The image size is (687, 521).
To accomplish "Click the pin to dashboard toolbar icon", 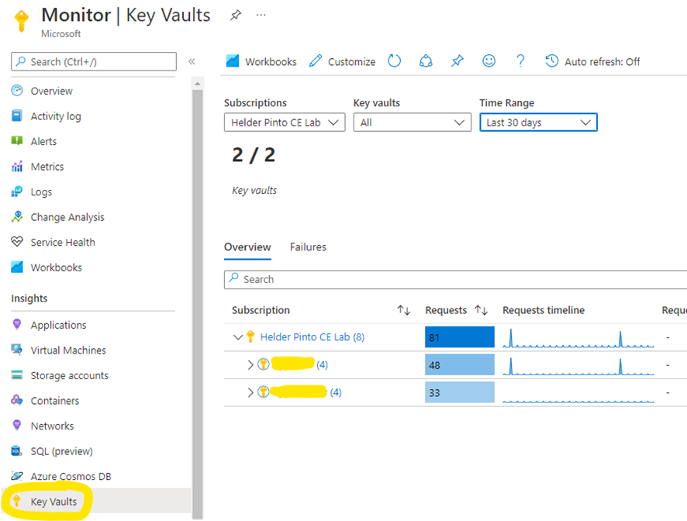I will [457, 61].
